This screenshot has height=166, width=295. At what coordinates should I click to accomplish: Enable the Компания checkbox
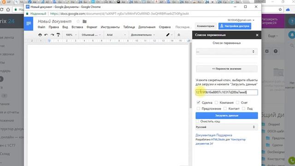pyautogui.click(x=216, y=102)
